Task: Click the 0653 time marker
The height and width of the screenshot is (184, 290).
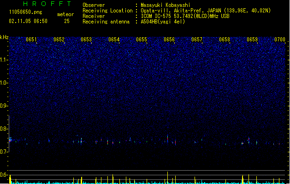Action: (x=86, y=40)
